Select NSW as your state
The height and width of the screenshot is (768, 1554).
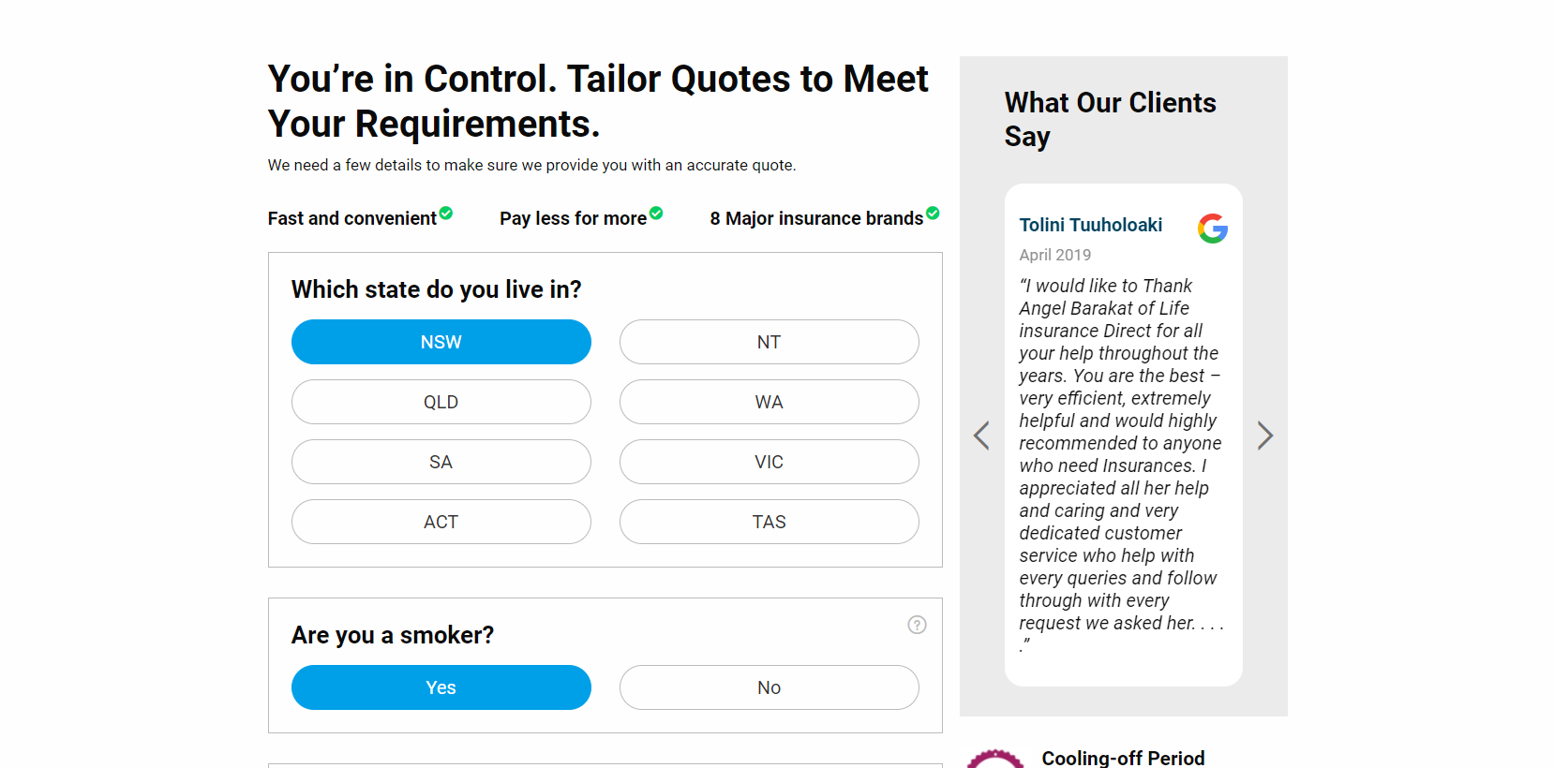click(441, 342)
